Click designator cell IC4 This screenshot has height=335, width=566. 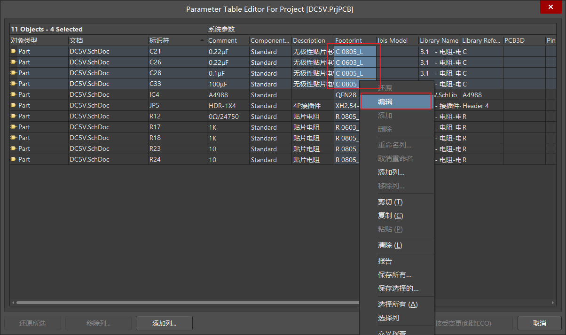pyautogui.click(x=177, y=94)
